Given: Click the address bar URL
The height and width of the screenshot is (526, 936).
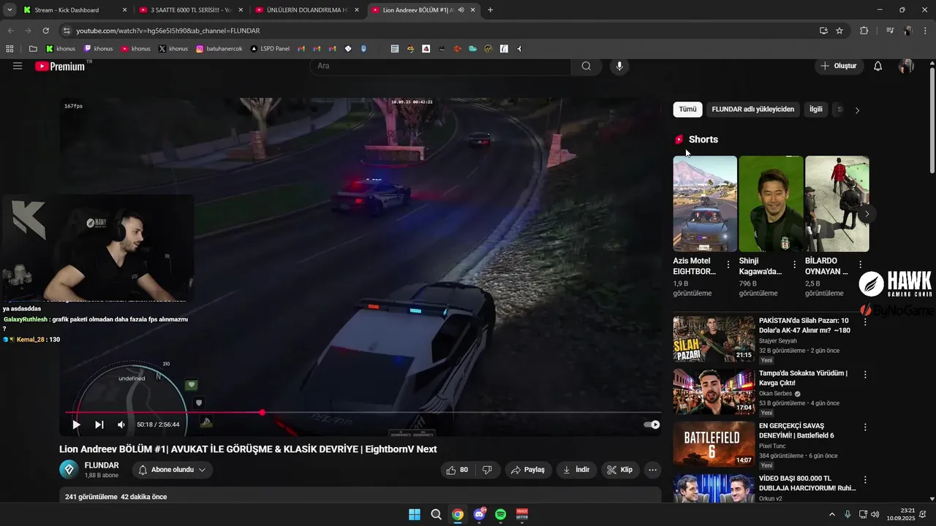Looking at the screenshot, I should click(x=168, y=31).
